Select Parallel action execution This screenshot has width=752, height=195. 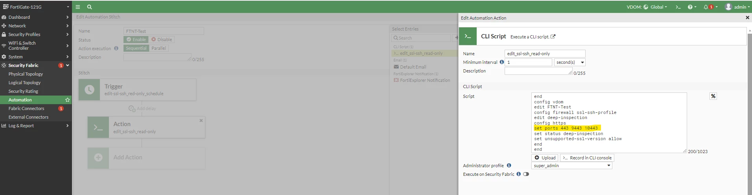click(159, 48)
